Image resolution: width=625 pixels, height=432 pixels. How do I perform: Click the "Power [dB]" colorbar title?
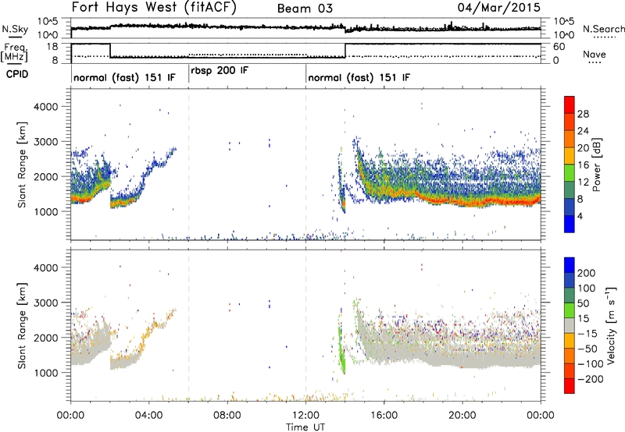[x=597, y=165]
